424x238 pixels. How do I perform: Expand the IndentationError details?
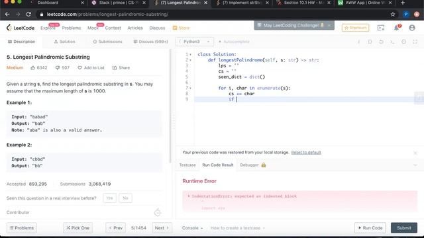188,196
